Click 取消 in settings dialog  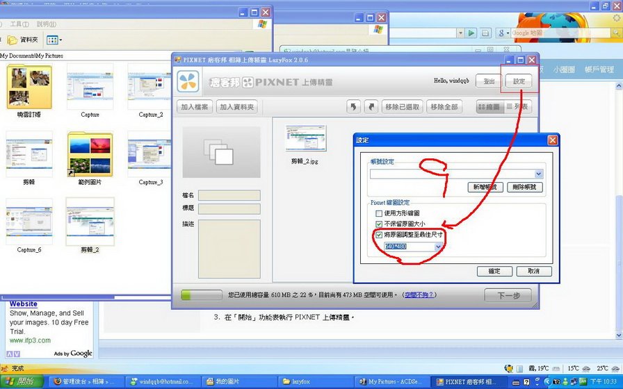point(533,271)
